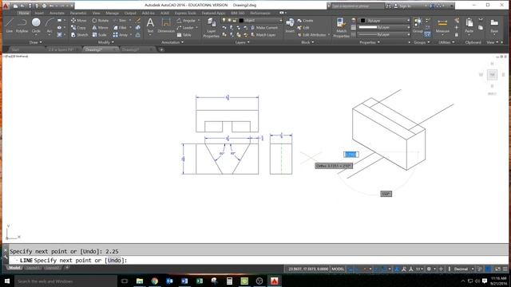Choose the Rotate command
The width and height of the screenshot is (511, 287).
tap(100, 21)
